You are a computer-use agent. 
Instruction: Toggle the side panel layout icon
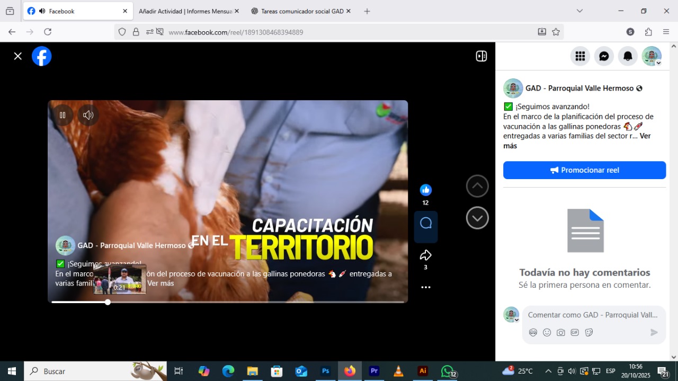[481, 56]
